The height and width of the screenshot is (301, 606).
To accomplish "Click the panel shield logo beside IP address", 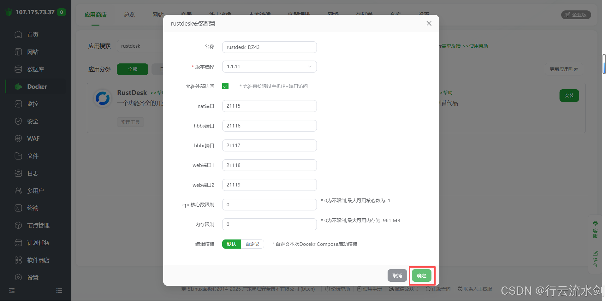I will pos(9,12).
